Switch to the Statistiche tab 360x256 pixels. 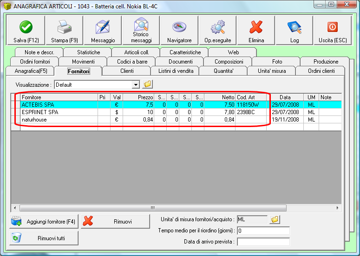click(88, 52)
